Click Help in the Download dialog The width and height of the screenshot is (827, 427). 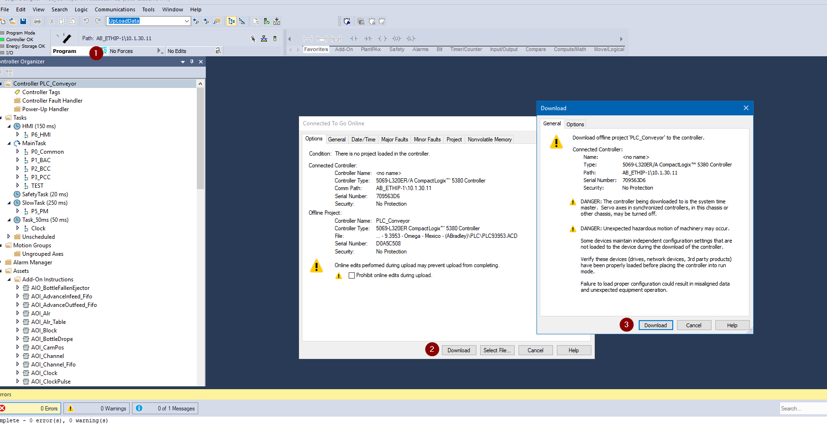click(732, 325)
